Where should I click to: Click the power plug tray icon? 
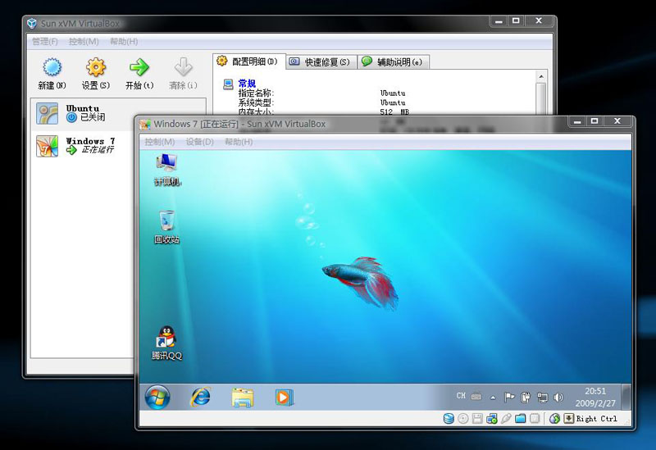[526, 397]
